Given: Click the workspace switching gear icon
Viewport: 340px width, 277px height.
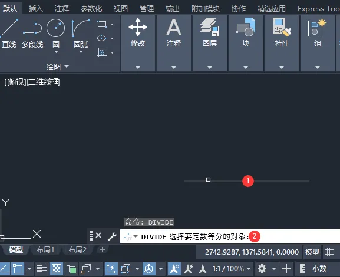Looking at the screenshot, I should click(x=262, y=269).
